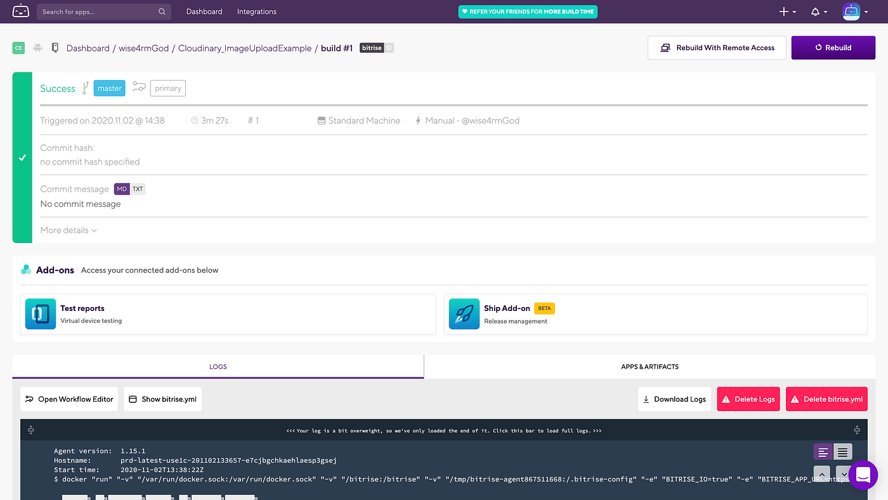
Task: Open the Integrations page
Action: [256, 11]
